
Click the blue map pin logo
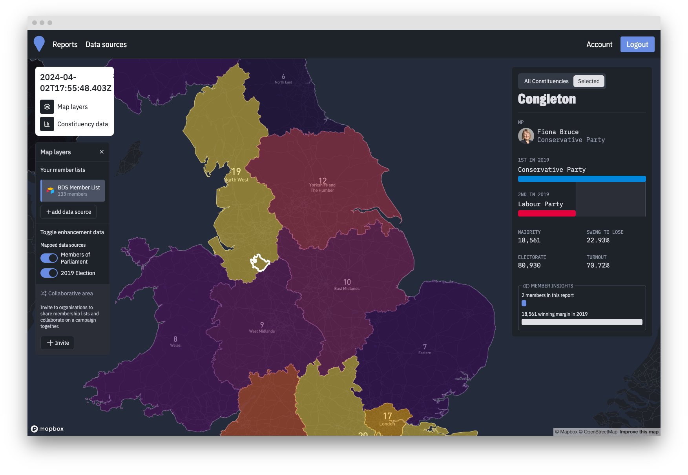click(39, 44)
